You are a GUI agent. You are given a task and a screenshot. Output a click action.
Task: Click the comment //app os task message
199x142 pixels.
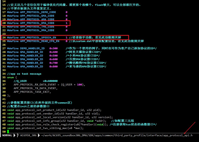(24, 74)
